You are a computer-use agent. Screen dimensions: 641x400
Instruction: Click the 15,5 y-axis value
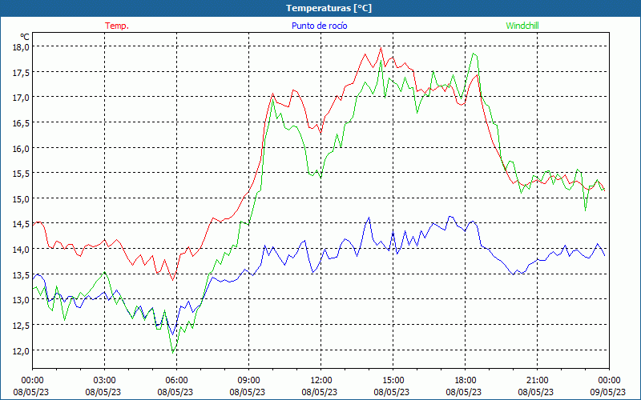[22, 173]
